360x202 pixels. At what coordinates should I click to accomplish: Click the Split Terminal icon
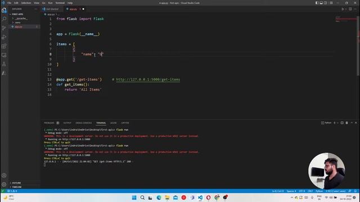pyautogui.click(x=342, y=123)
